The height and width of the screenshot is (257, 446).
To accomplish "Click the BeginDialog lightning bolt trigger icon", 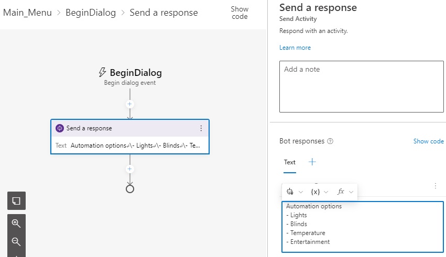I will (x=103, y=72).
